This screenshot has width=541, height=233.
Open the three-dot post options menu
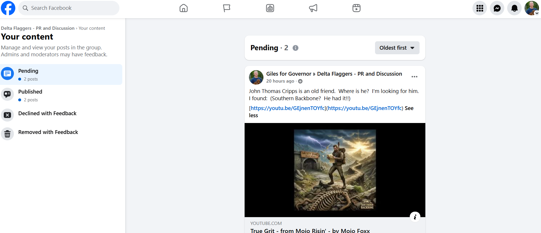(414, 77)
